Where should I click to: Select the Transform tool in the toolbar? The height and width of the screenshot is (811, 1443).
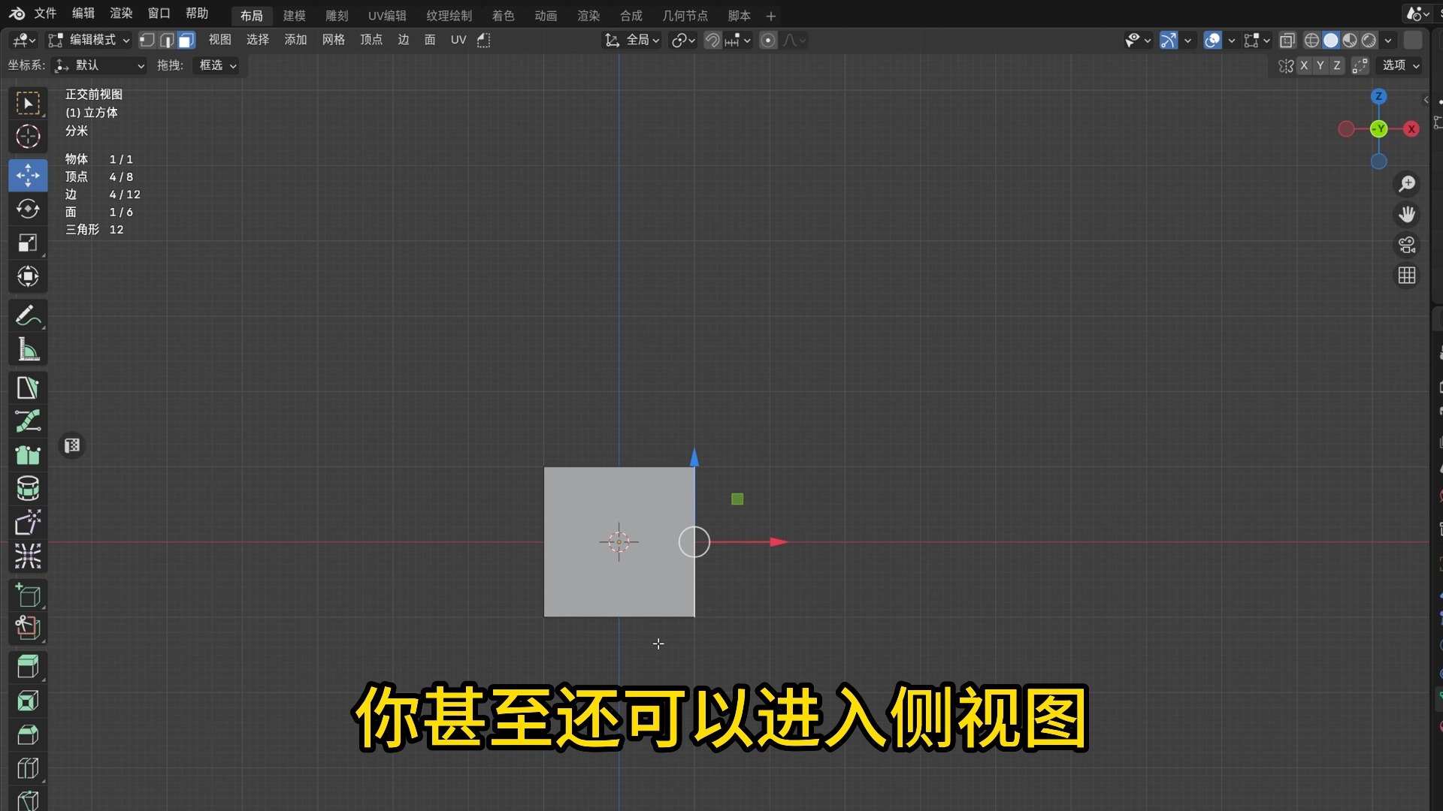point(28,276)
